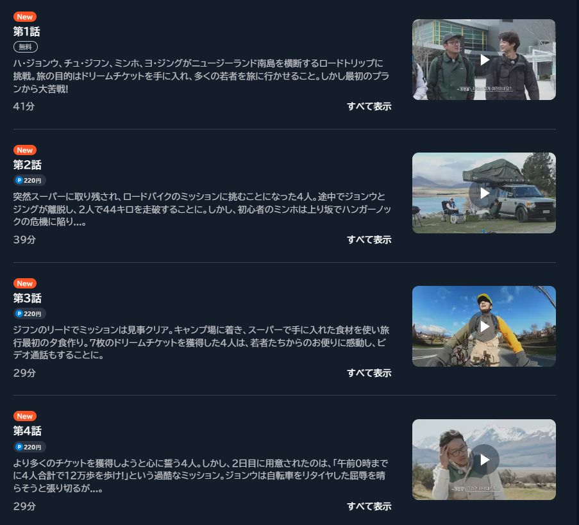Click the New badge above 第3話
The height and width of the screenshot is (525, 579).
[25, 283]
